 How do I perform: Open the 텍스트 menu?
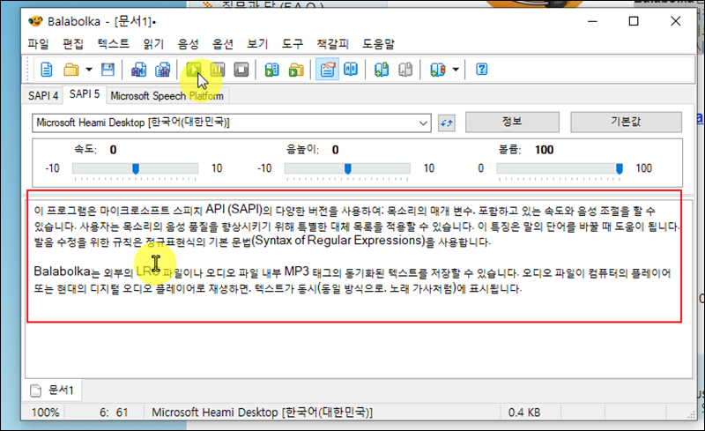[x=114, y=44]
